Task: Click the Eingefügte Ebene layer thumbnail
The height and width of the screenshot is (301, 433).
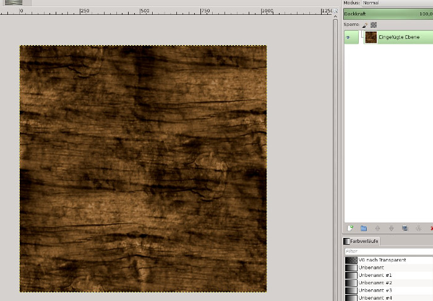Action: pos(371,38)
